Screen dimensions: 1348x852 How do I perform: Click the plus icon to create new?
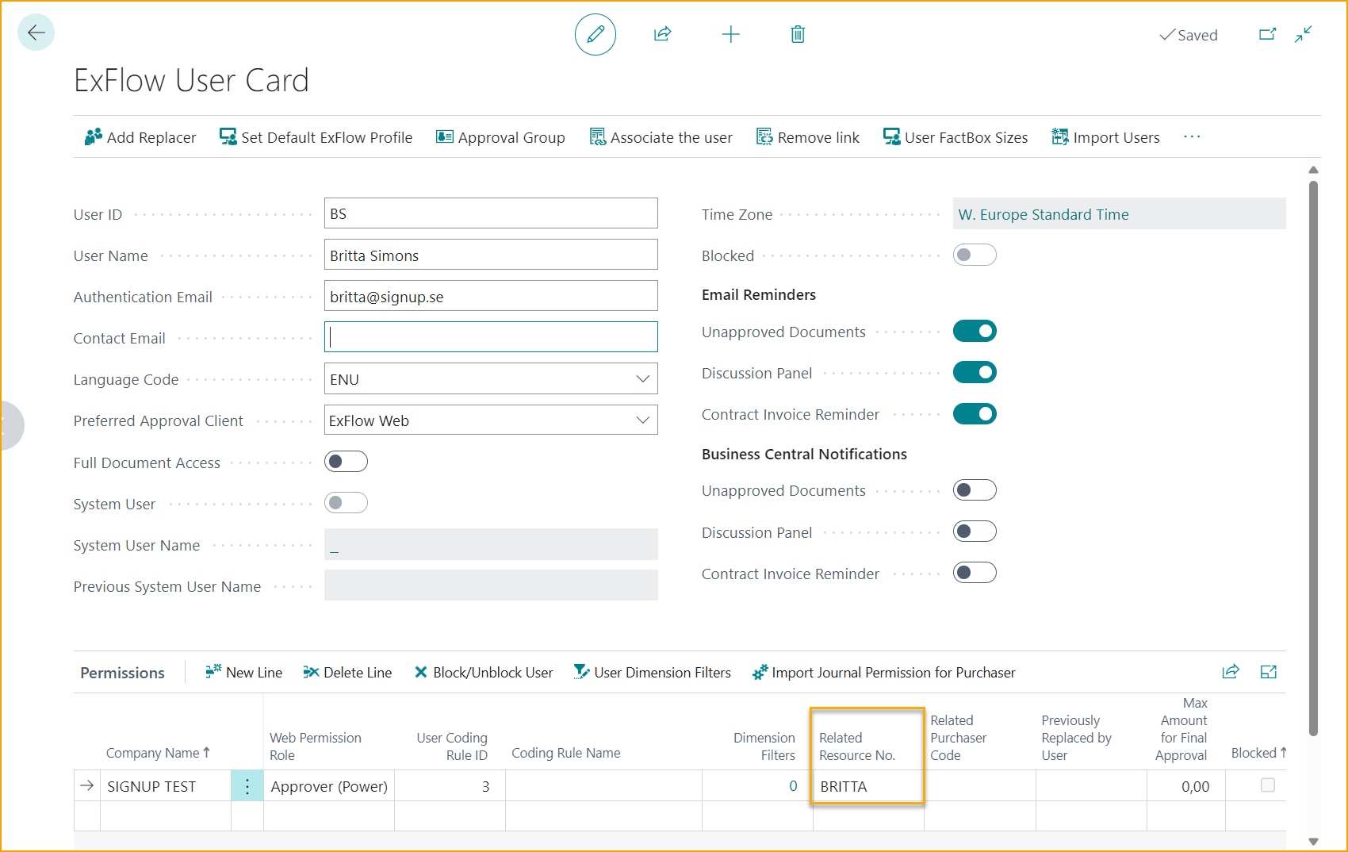pyautogui.click(x=730, y=34)
